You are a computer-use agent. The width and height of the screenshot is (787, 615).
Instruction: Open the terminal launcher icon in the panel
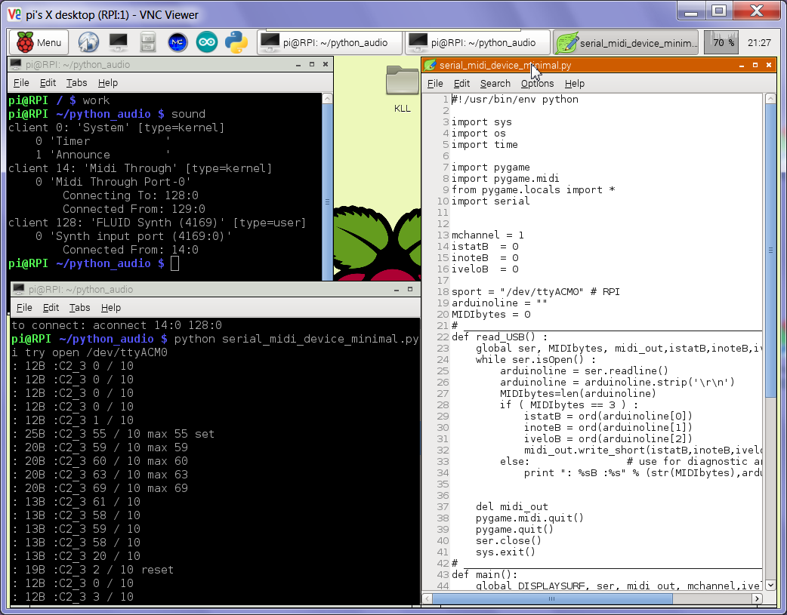(119, 43)
